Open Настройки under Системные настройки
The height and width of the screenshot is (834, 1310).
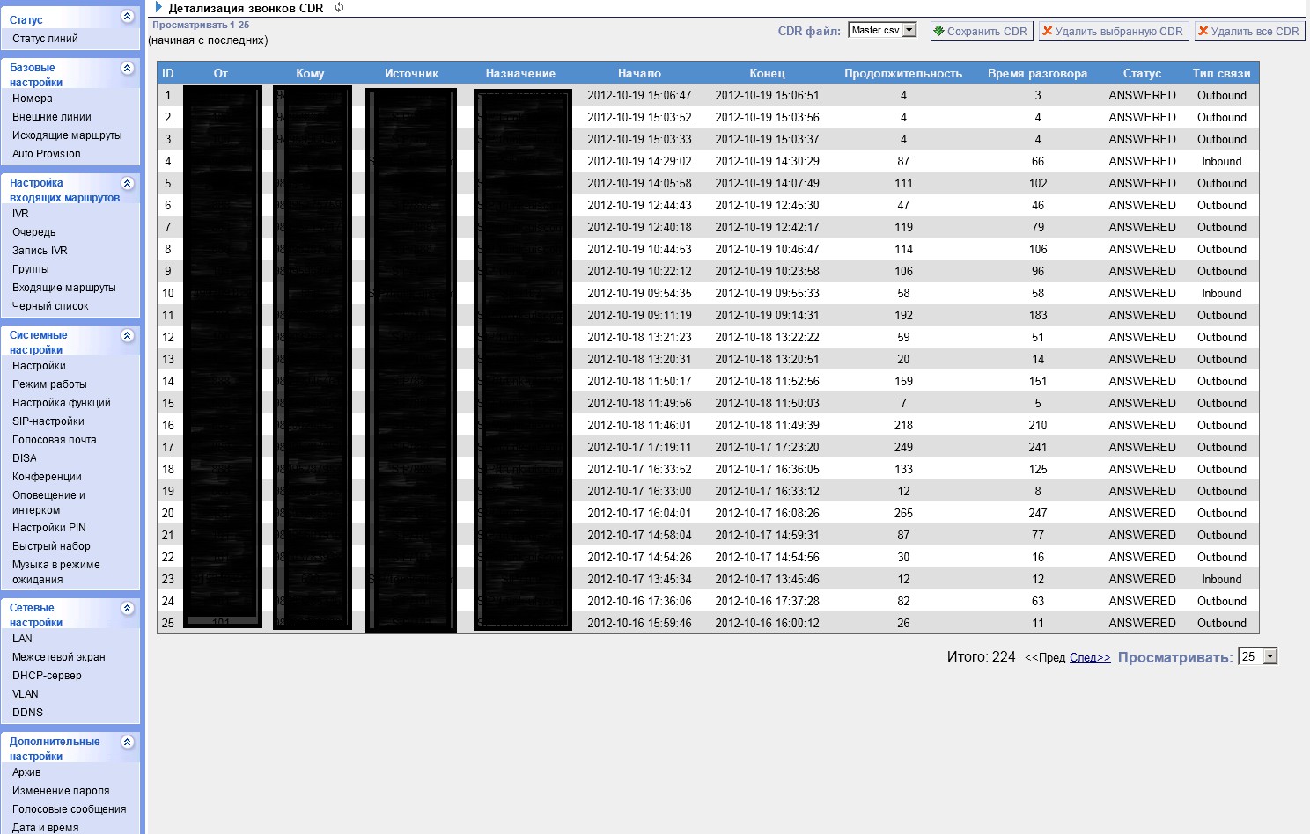click(39, 366)
